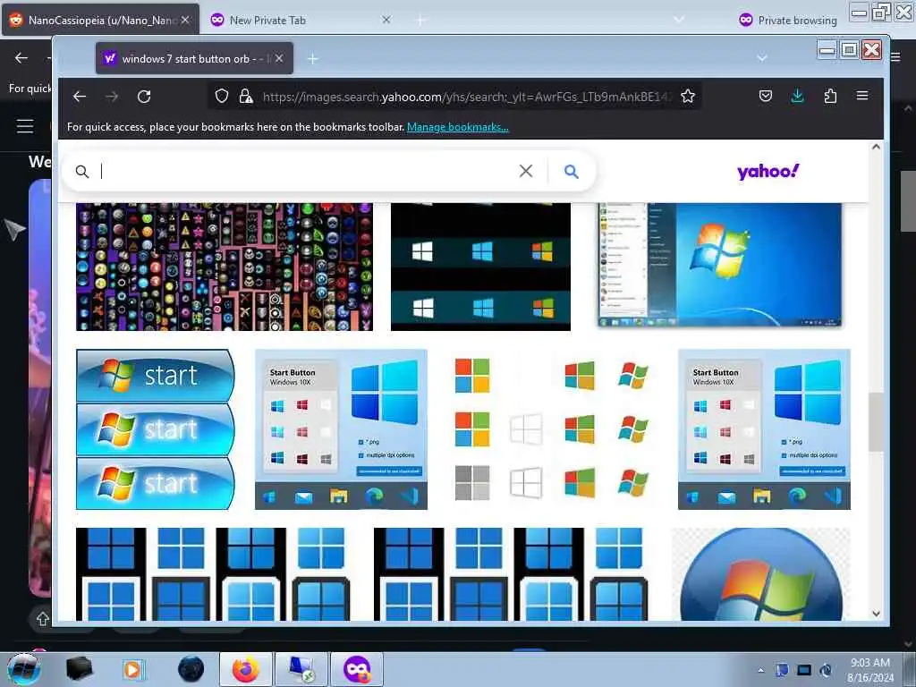The height and width of the screenshot is (687, 916).
Task: Open the media player taskbar icon
Action: [132, 669]
